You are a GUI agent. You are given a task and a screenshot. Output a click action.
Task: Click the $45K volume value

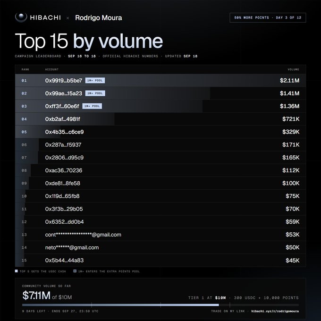tap(293, 261)
